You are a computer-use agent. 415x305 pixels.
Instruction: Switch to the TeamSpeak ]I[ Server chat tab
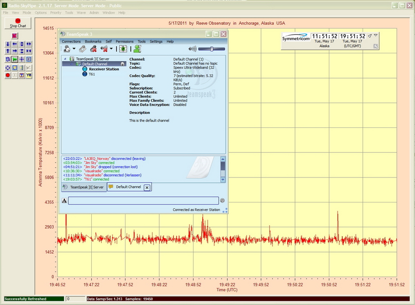[84, 187]
